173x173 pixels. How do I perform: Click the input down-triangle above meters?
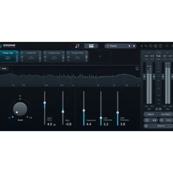tap(149, 53)
